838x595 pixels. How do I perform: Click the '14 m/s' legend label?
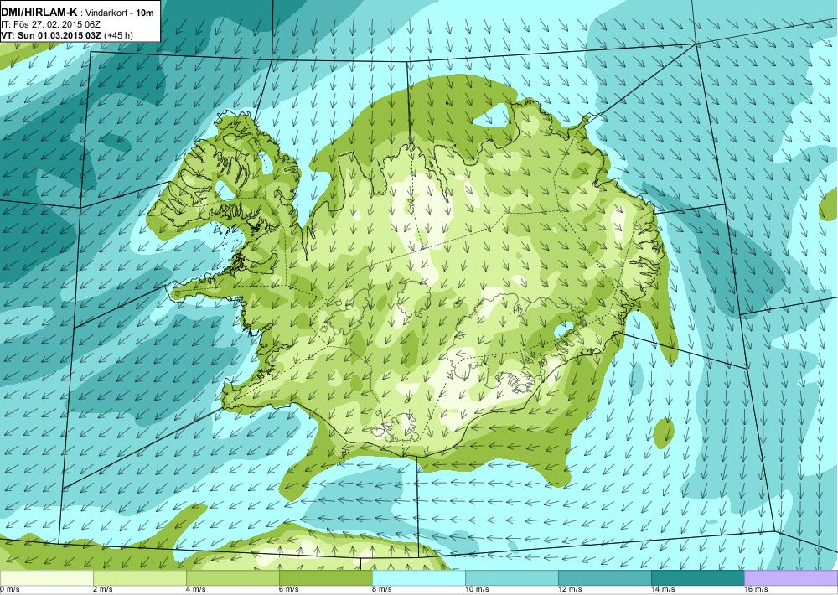[663, 589]
